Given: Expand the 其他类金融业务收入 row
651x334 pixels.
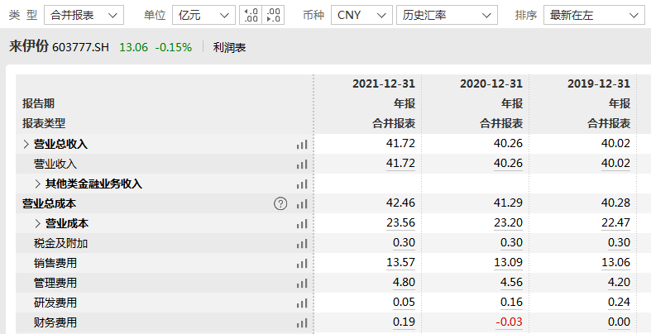Looking at the screenshot, I should (x=37, y=184).
